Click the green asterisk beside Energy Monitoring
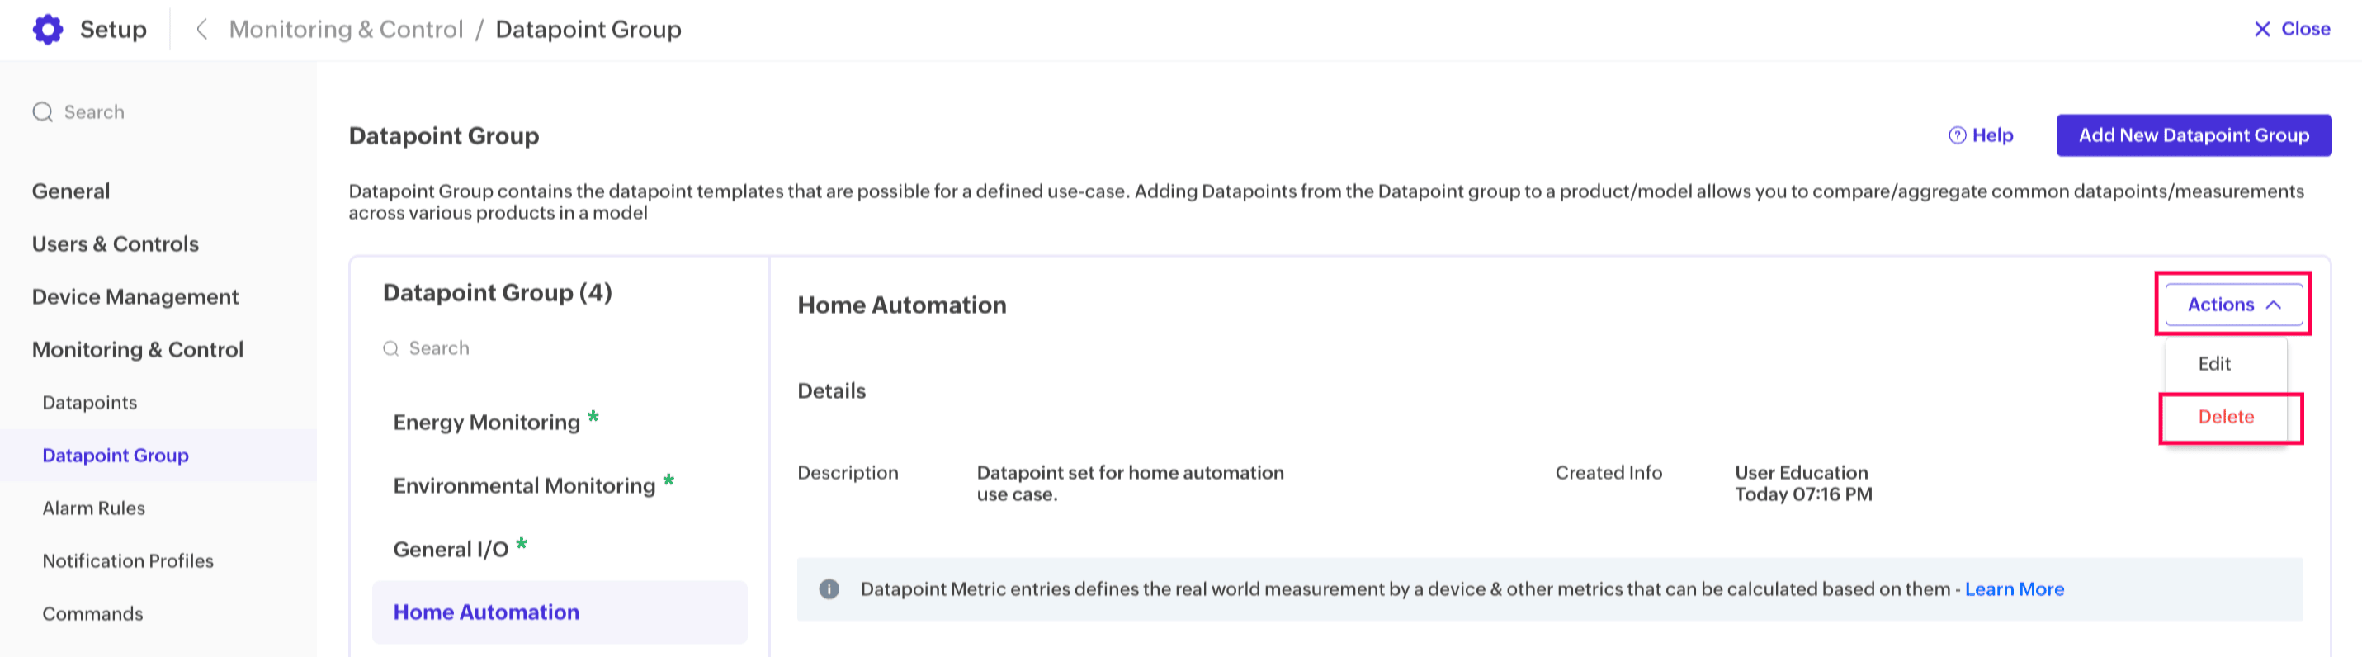Image resolution: width=2362 pixels, height=657 pixels. 593,418
